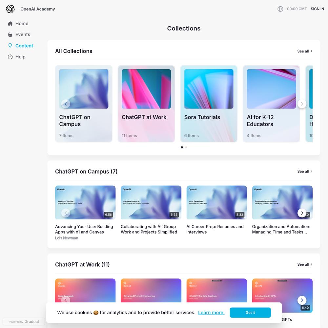Click See all for ChatGPT on Campus
Viewport: 328px width, 328px height.
point(305,171)
